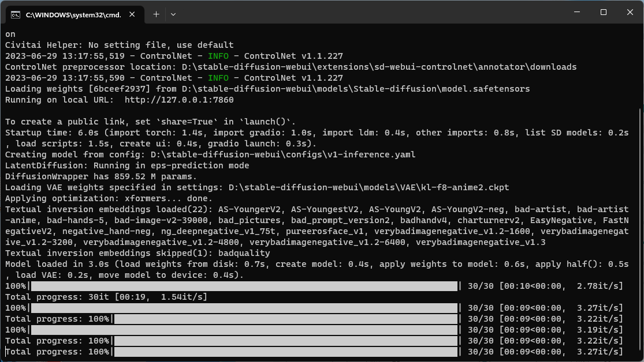Click the ControlNet v1.1.227 INFO line

pyautogui.click(x=173, y=56)
